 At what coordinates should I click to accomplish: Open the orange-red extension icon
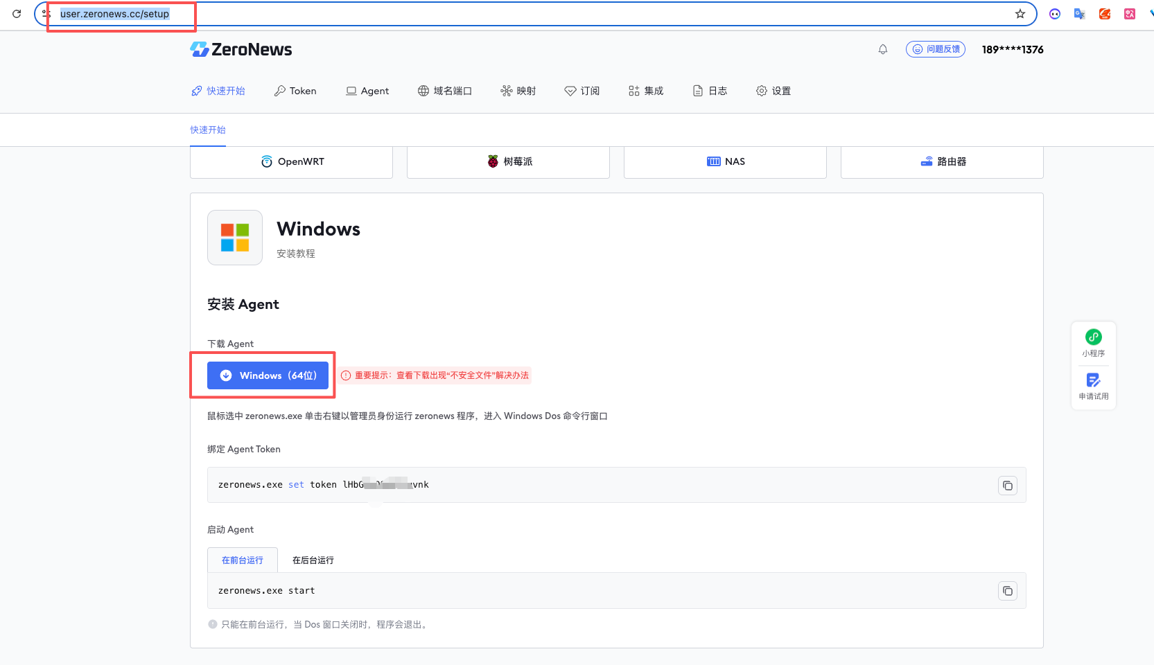(x=1105, y=14)
